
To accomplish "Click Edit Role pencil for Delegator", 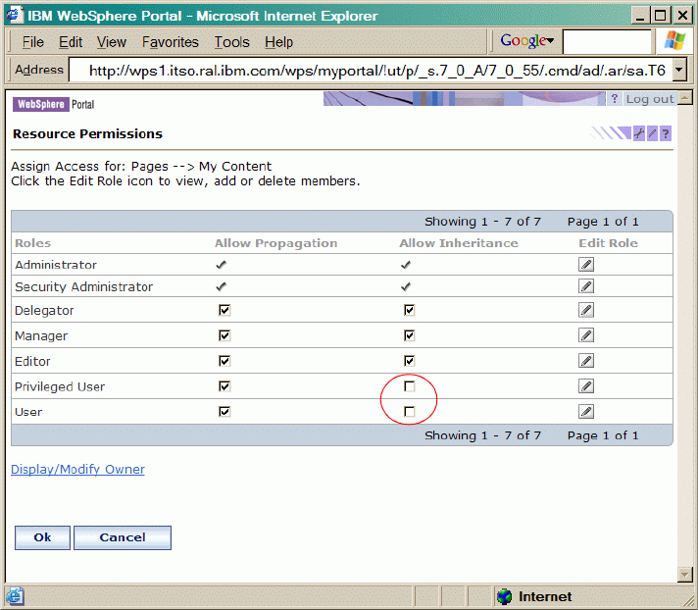I will (585, 310).
